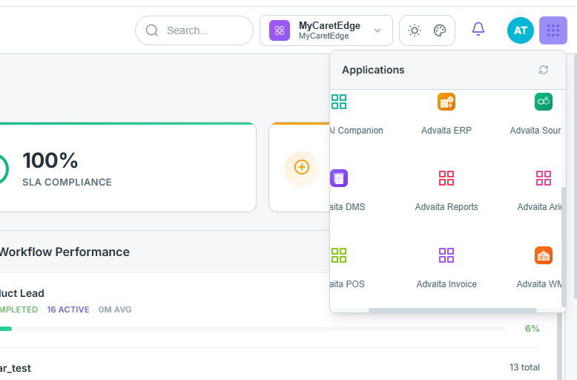Image resolution: width=577 pixels, height=380 pixels.
Task: Click the purple MyCaretEdge workspace icon
Action: click(x=280, y=30)
